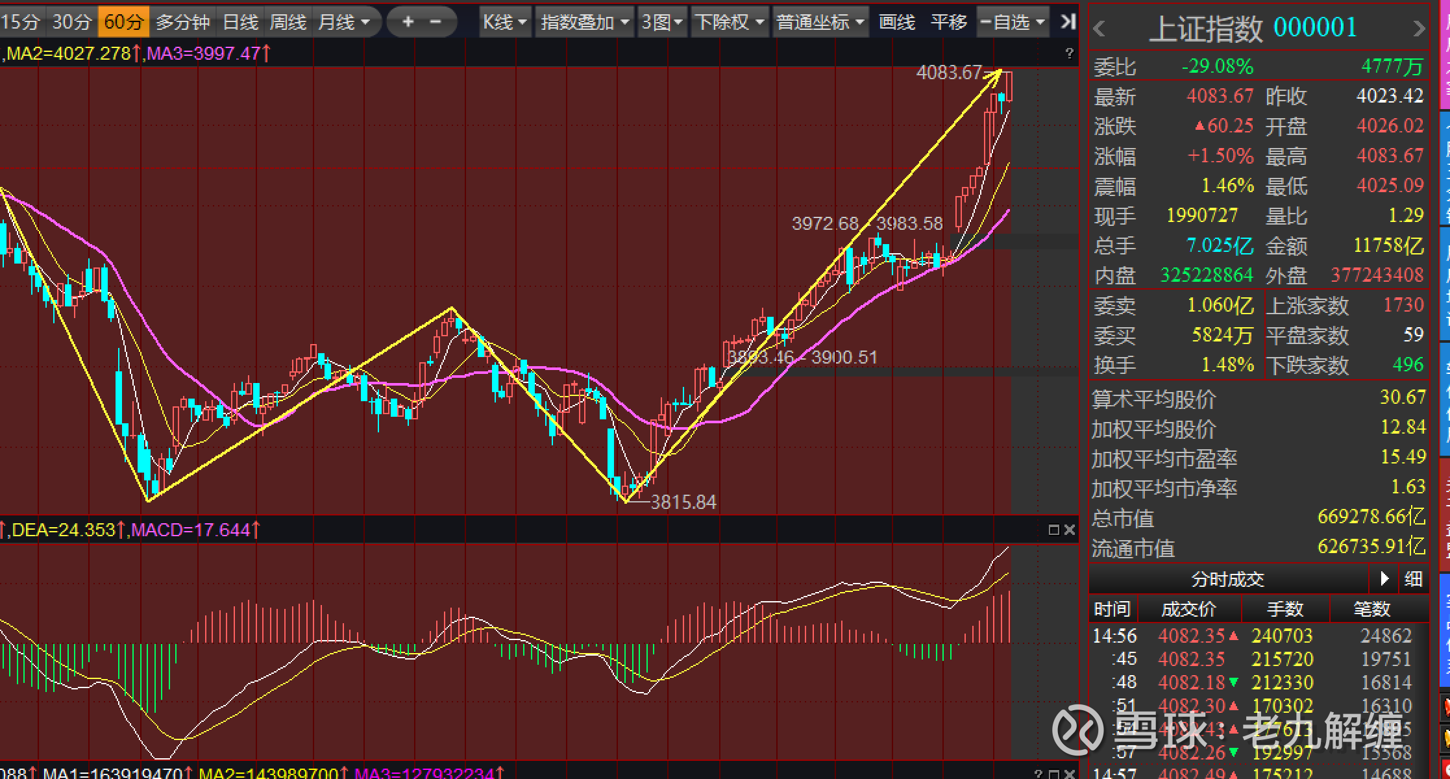This screenshot has width=1450, height=779.
Task: Zoom out the chart with the minus button
Action: (x=436, y=22)
